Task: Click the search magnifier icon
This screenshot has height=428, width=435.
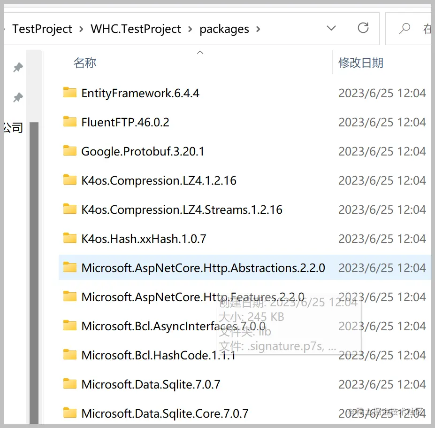Action: pyautogui.click(x=404, y=28)
